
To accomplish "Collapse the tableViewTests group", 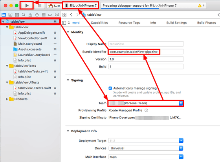I will 7,66.
